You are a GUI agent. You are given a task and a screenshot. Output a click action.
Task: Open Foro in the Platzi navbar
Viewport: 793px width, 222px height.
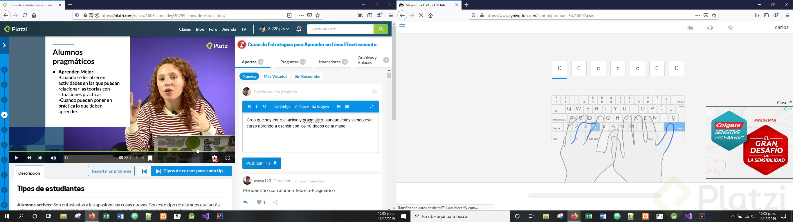click(213, 29)
